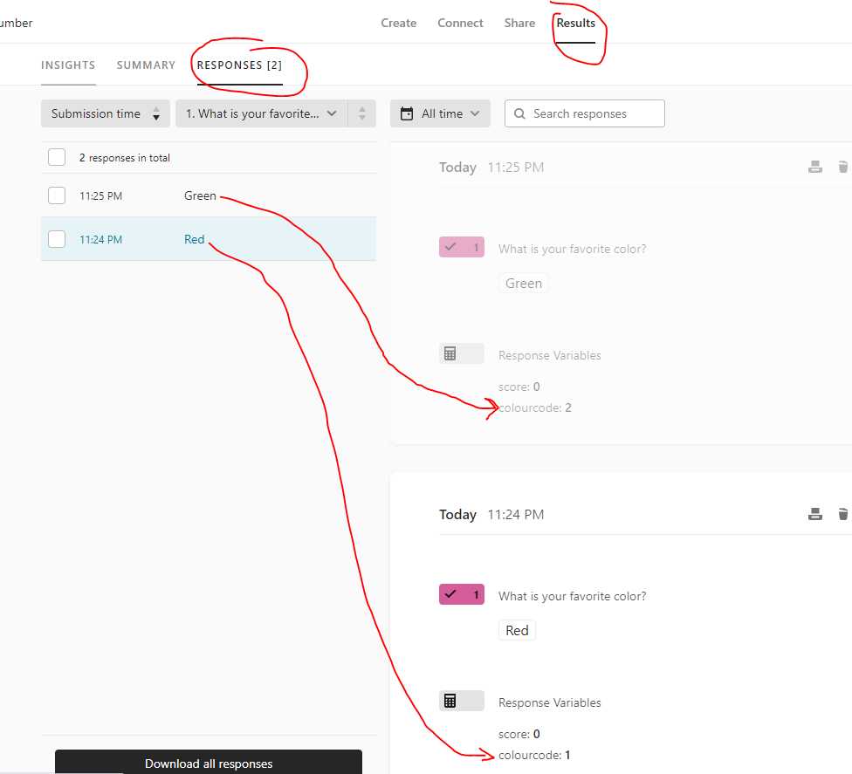This screenshot has width=852, height=774.
Task: Open the All time date filter
Action: click(440, 113)
